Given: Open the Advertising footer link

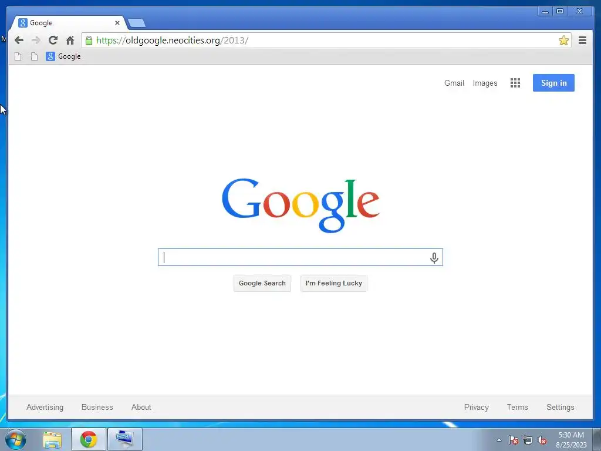Looking at the screenshot, I should [x=45, y=408].
